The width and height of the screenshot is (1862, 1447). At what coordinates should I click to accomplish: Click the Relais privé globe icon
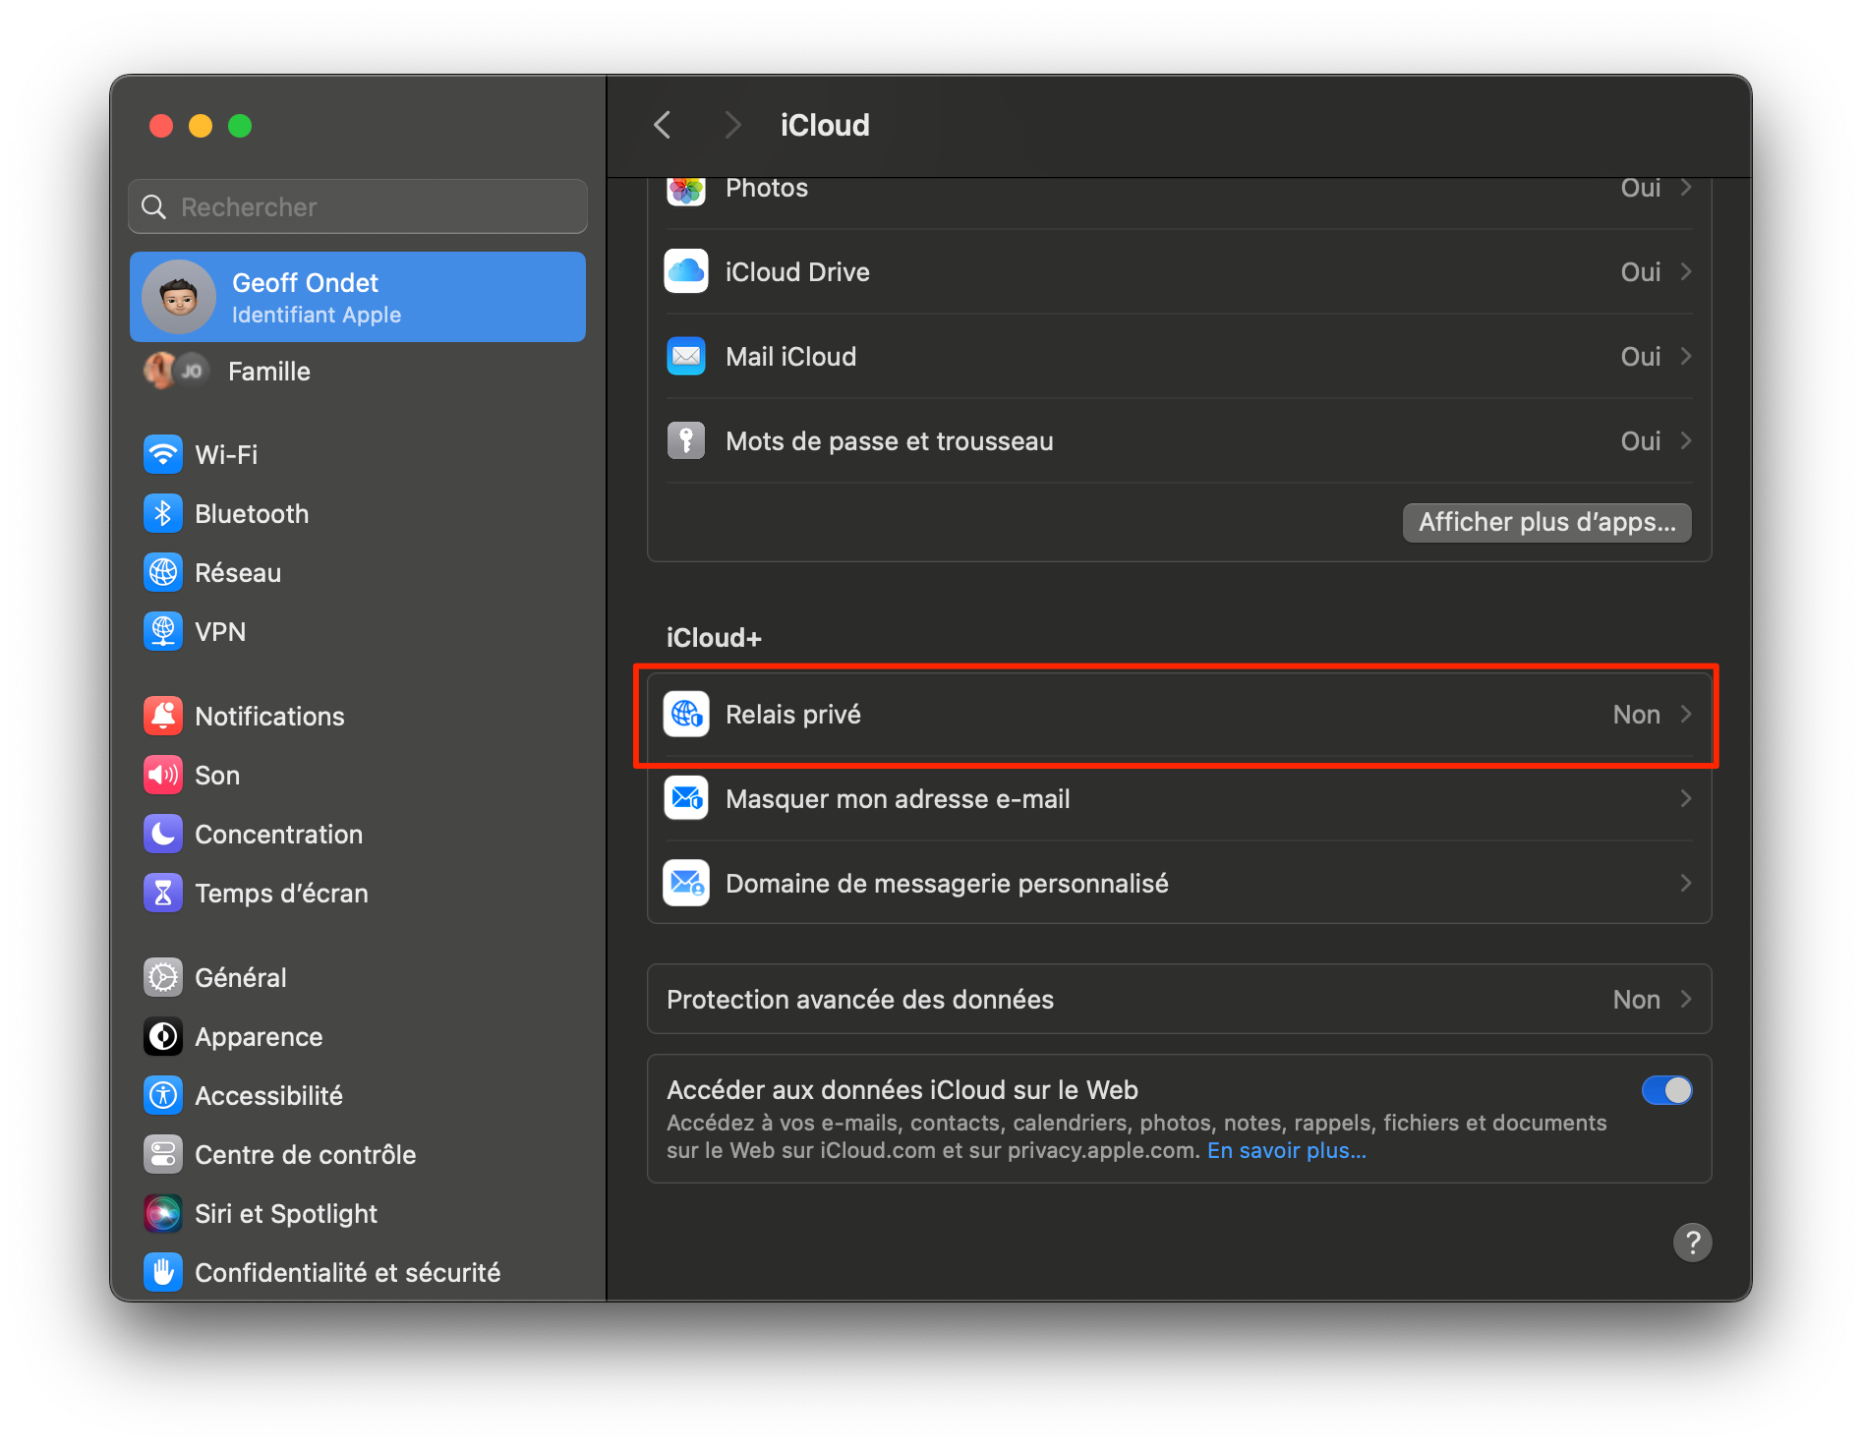[686, 715]
